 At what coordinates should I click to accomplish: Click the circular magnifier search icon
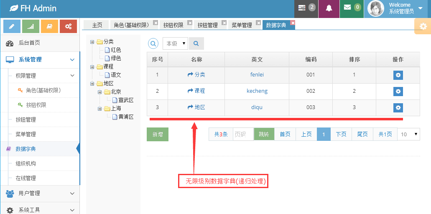pyautogui.click(x=153, y=43)
